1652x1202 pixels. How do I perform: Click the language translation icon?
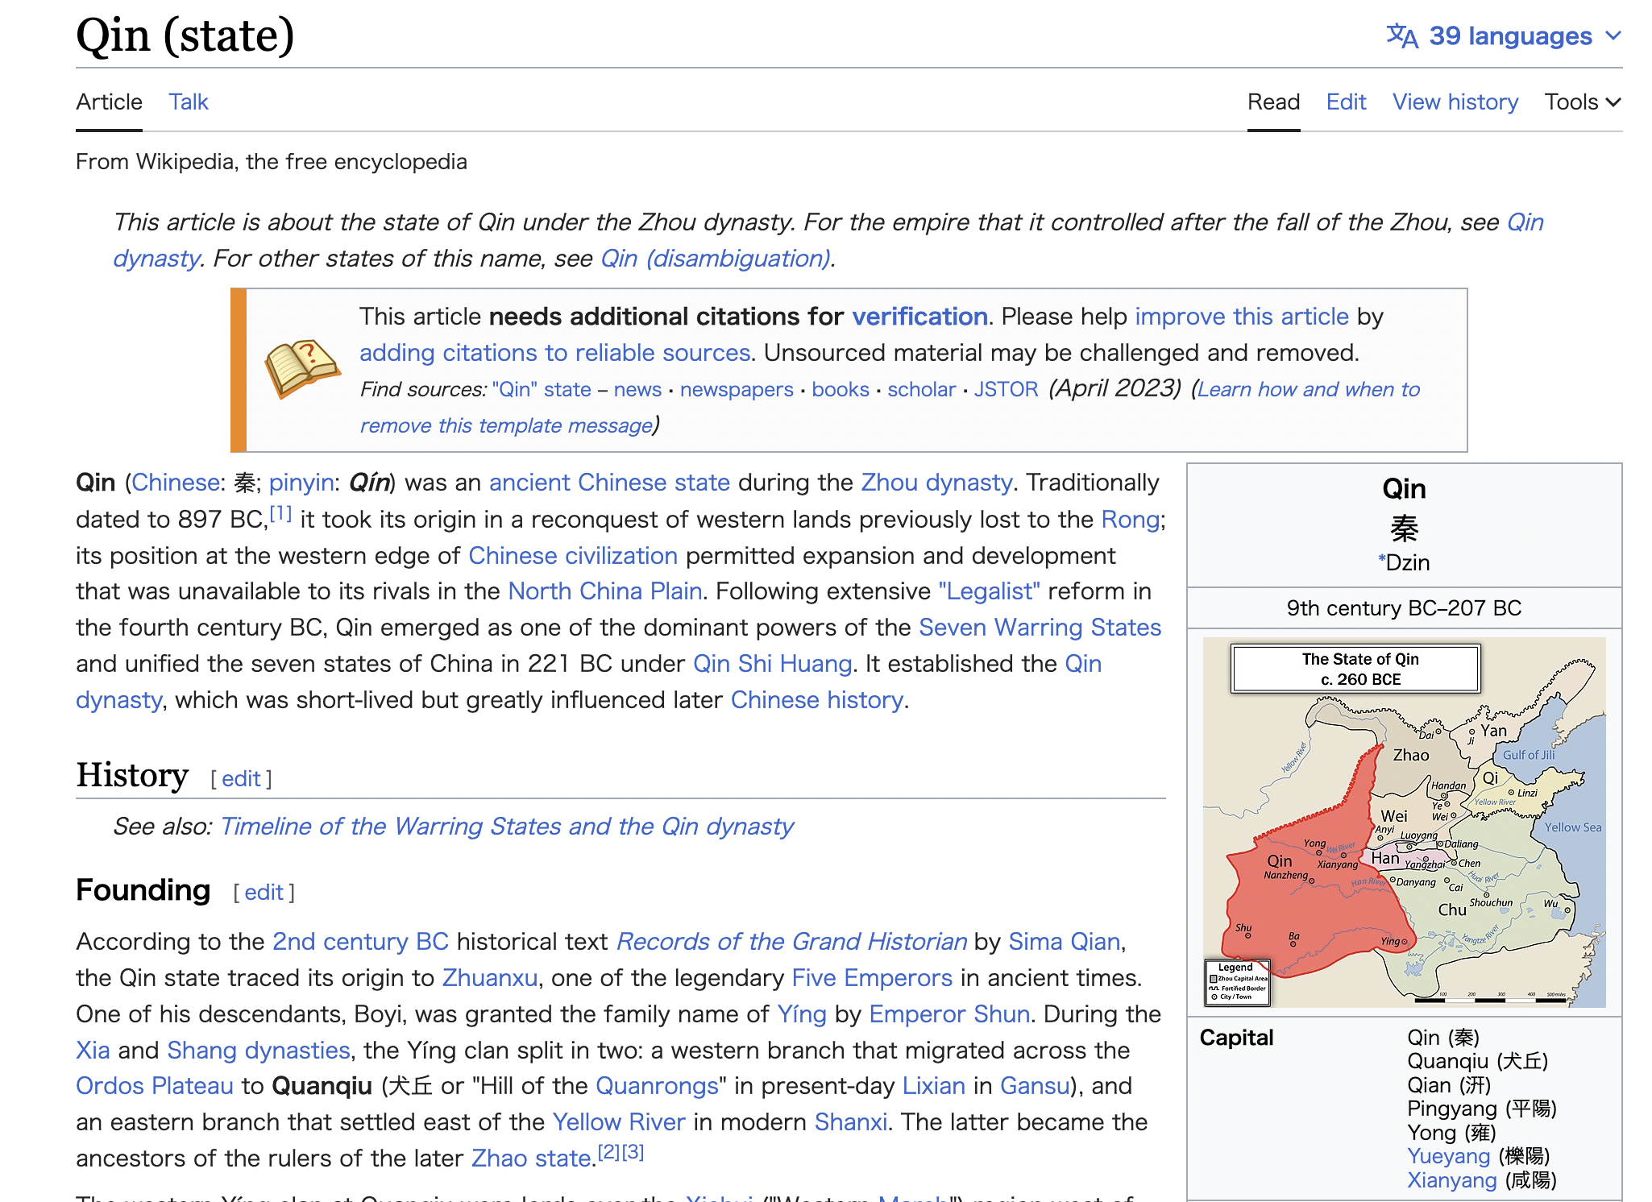(1402, 36)
